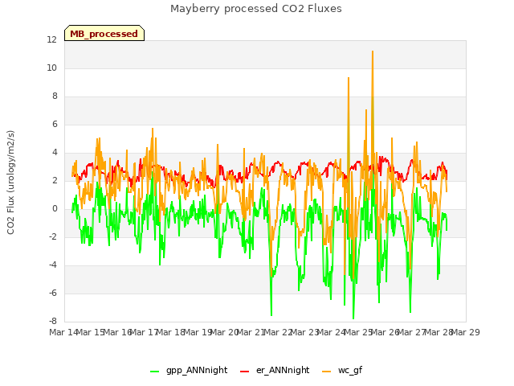Click the red er_ANNnight legend swatch

tap(244, 372)
